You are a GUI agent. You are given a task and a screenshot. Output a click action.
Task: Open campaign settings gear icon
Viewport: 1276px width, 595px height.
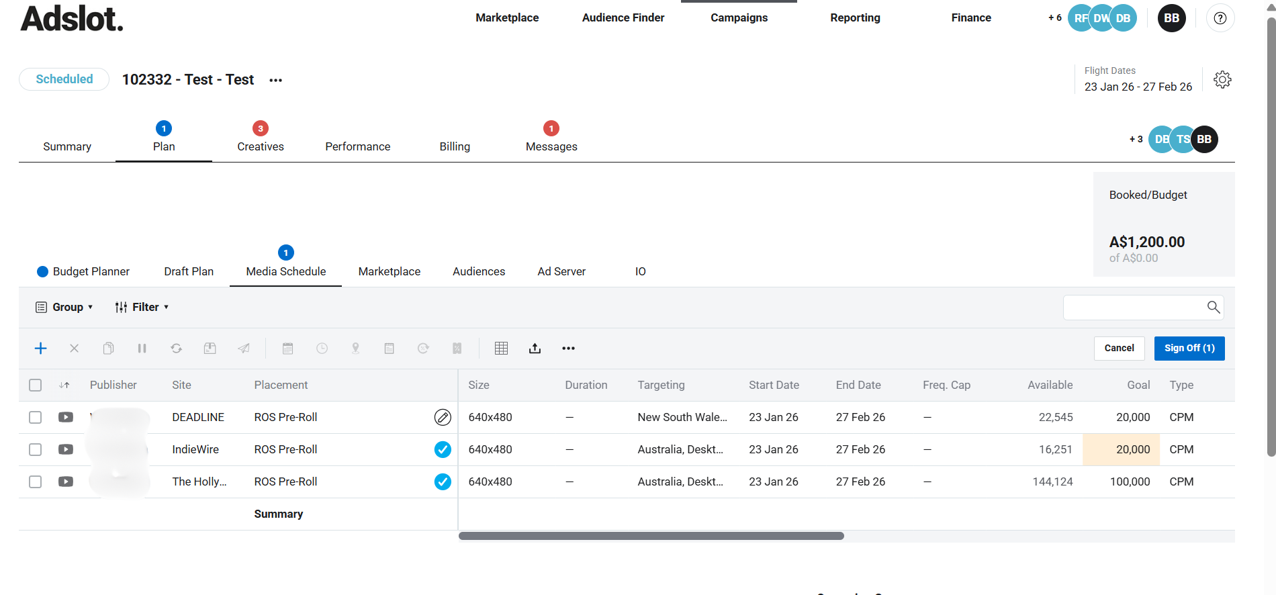1222,80
